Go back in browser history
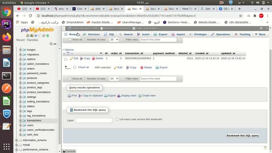This screenshot has height=153, width=272. coord(18,16)
